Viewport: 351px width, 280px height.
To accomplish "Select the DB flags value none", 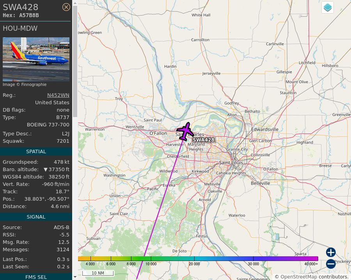I will coord(63,110).
